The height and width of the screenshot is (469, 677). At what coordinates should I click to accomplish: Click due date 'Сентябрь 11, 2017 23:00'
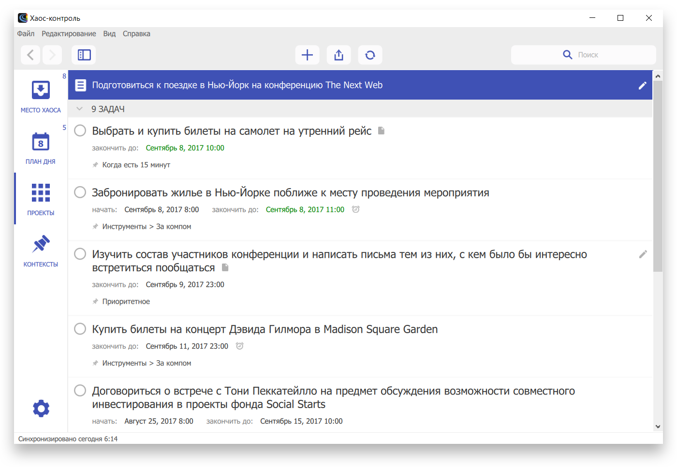[x=187, y=346]
